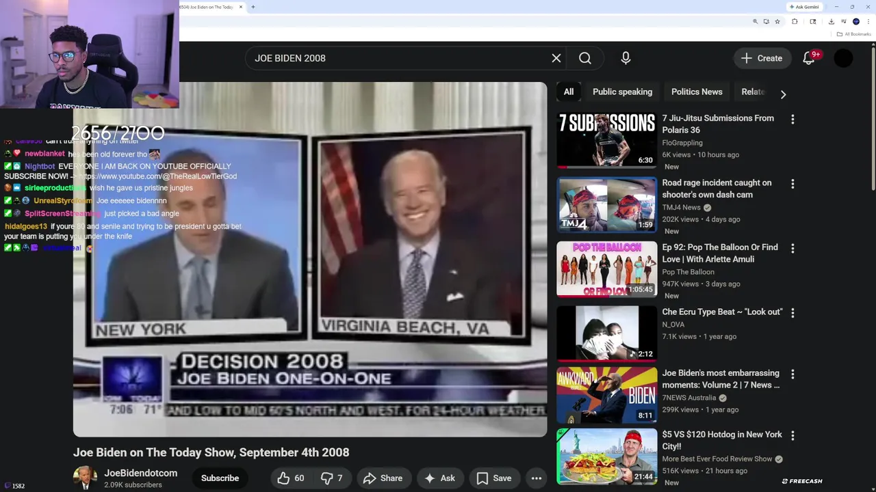Viewport: 876px width, 492px height.
Task: Open the JoeBidendotcom channel name link
Action: 140,473
